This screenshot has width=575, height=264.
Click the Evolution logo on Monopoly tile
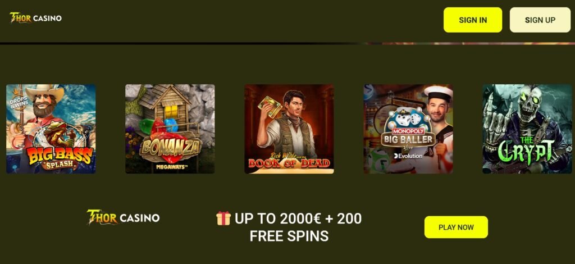(x=408, y=156)
